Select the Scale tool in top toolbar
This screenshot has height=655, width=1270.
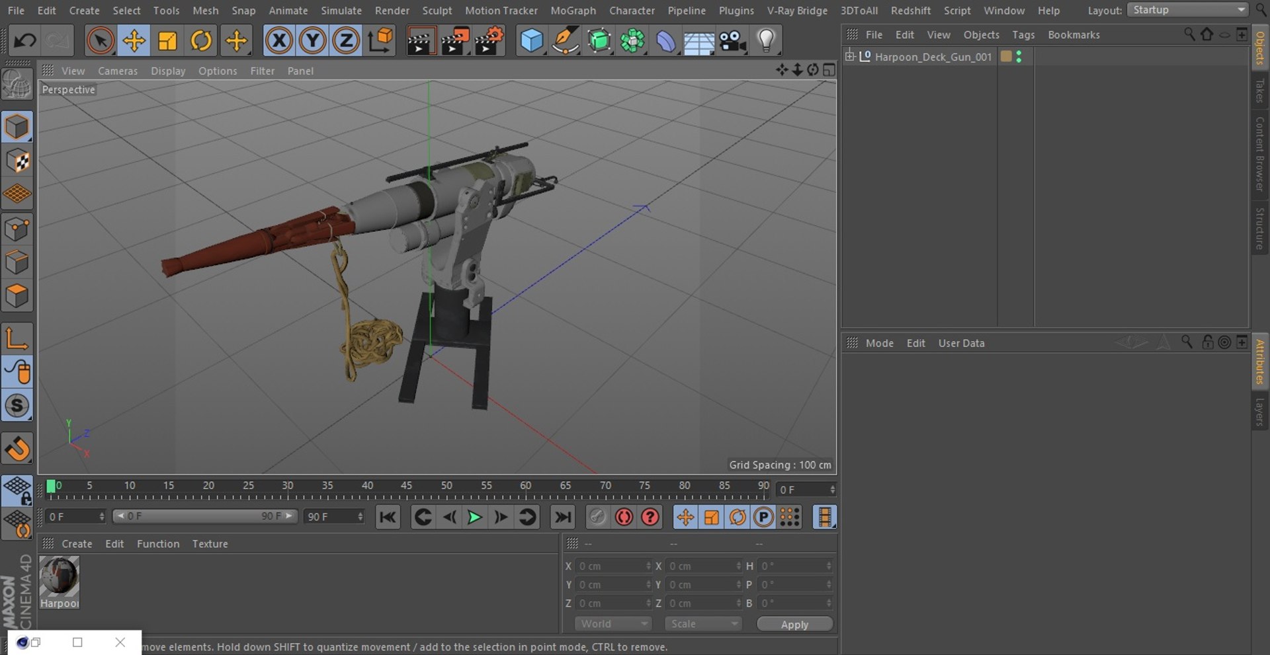[x=167, y=41]
